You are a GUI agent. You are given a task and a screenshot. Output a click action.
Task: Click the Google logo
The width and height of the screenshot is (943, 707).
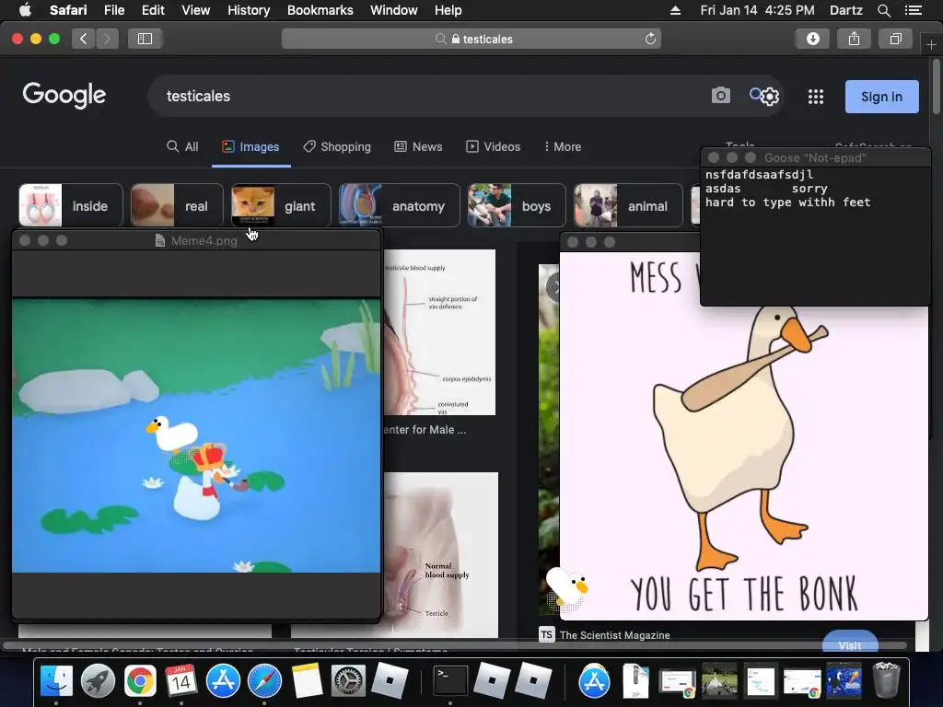64,96
